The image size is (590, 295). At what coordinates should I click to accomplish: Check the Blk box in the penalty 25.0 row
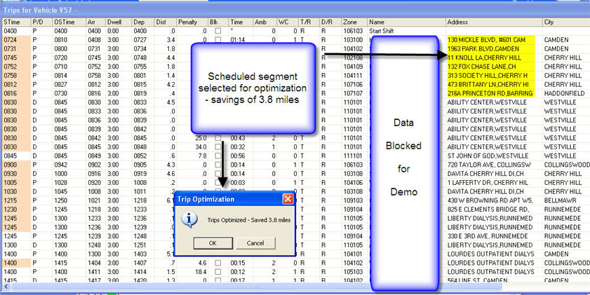[218, 138]
